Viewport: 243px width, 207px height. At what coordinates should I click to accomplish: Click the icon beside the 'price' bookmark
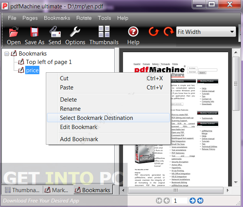tap(21, 70)
